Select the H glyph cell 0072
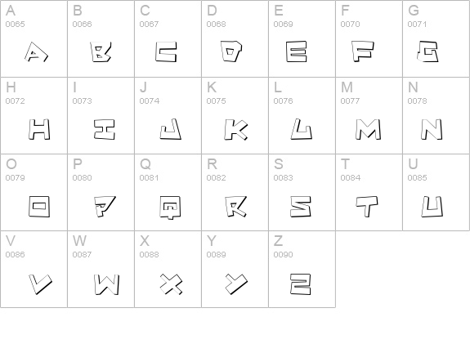Image resolution: width=470 pixels, height=344 pixels. 39,129
